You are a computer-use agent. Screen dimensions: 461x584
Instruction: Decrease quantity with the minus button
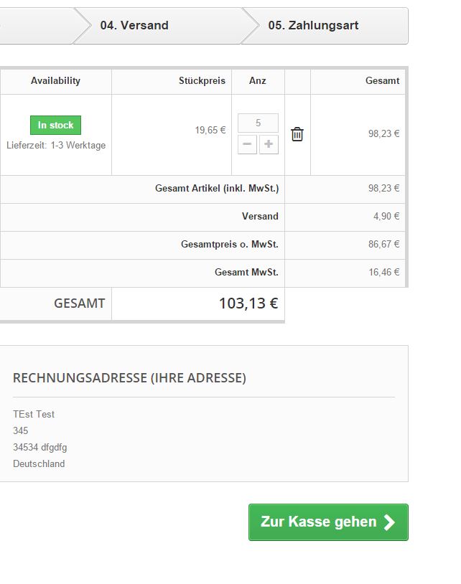[x=247, y=144]
